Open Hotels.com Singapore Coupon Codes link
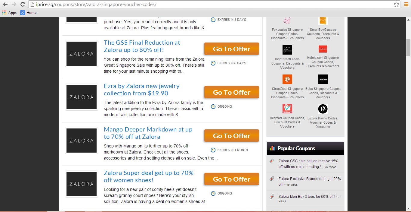The width and height of the screenshot is (411, 212). tap(323, 62)
